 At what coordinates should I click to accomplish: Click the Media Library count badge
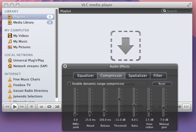tap(50, 23)
